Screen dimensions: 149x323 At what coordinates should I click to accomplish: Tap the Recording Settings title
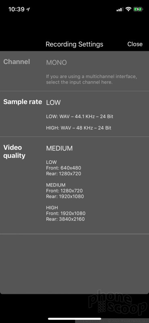point(74,44)
